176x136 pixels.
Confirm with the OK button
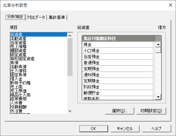click(x=94, y=129)
